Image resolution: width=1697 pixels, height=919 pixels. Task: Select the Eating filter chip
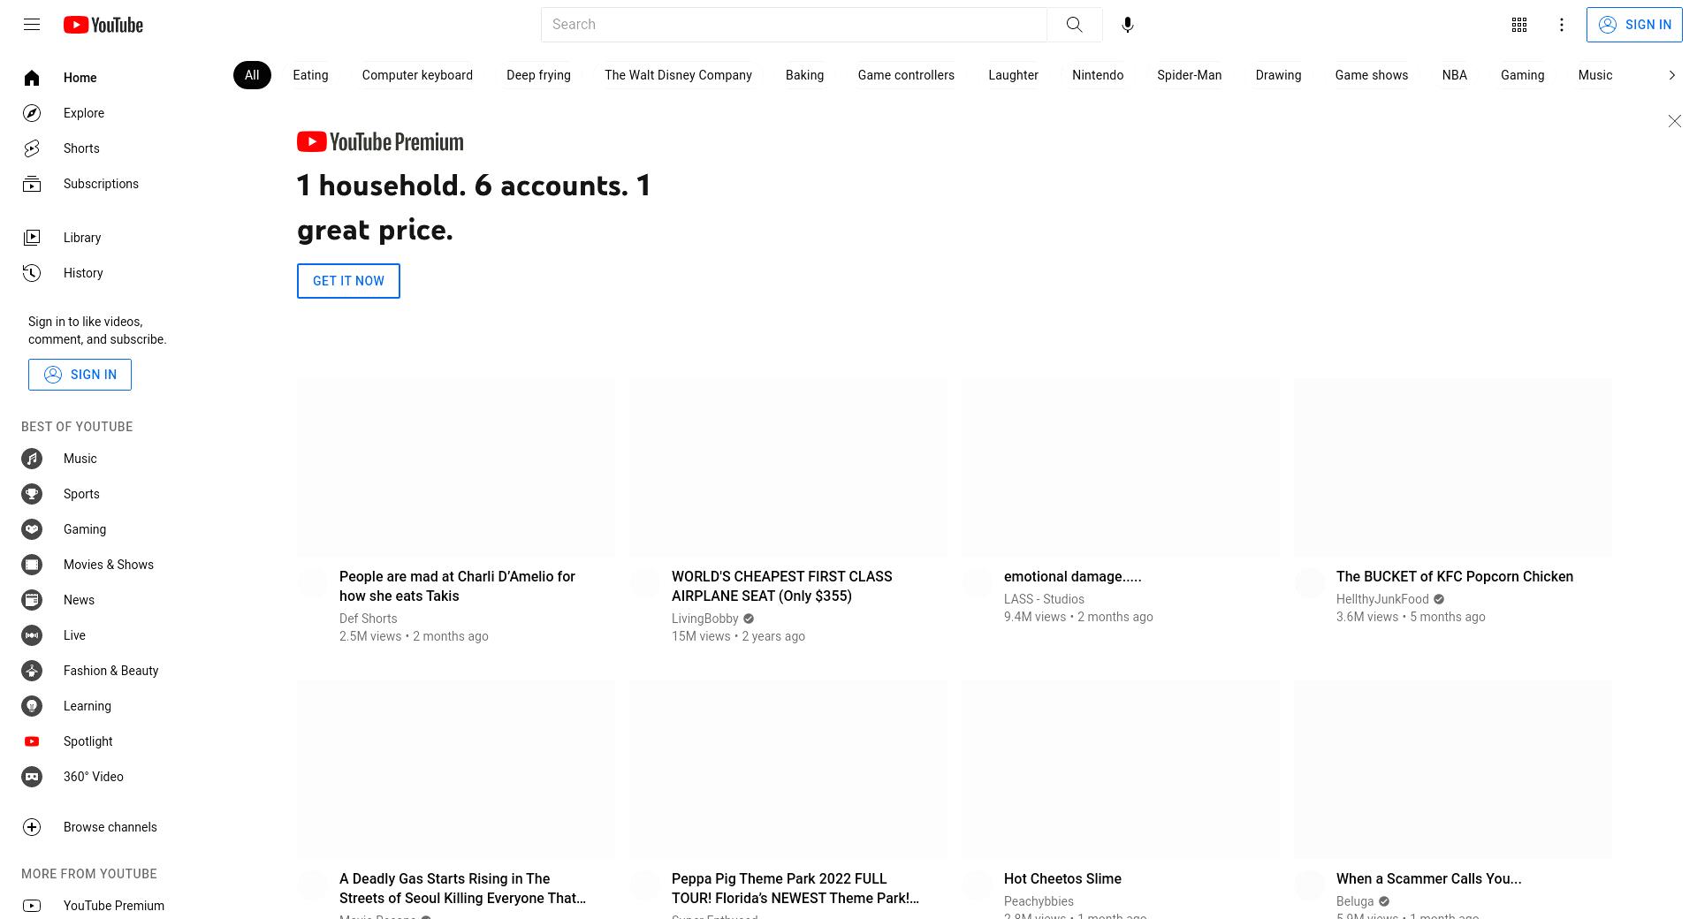click(x=310, y=75)
